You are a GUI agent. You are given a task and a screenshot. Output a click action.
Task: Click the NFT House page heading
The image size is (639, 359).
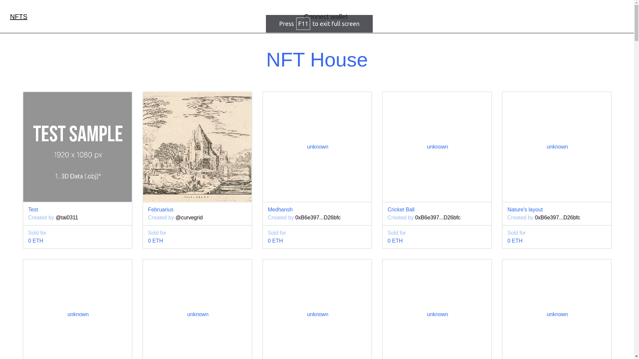tap(317, 60)
